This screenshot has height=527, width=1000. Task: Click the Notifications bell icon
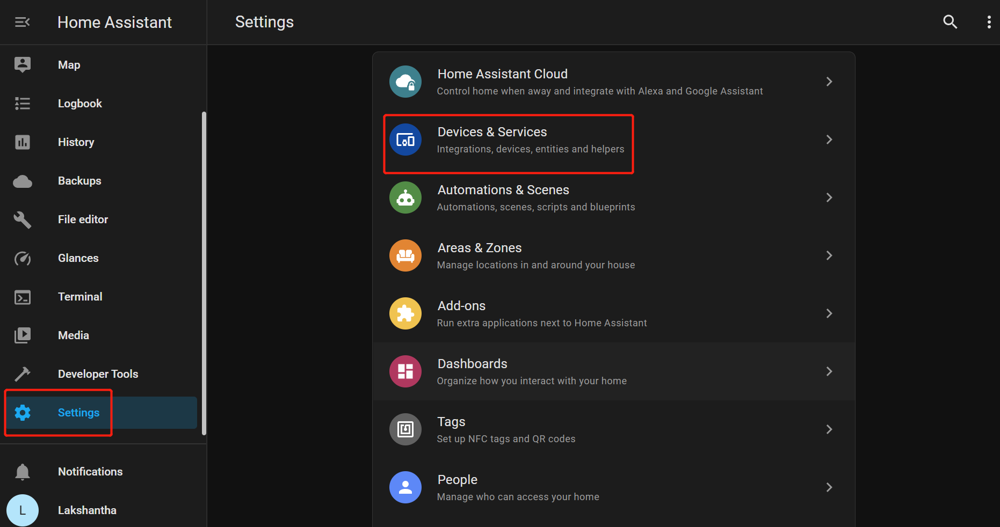tap(23, 472)
